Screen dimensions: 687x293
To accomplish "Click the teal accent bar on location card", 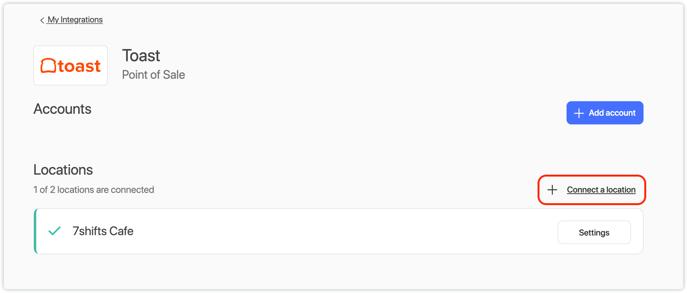I will tap(35, 231).
